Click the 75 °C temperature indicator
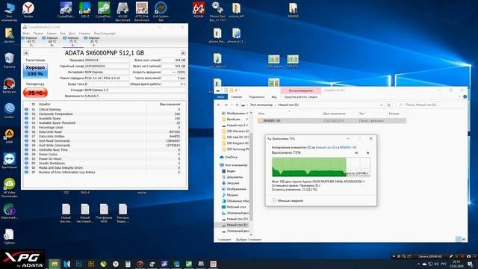 [35, 93]
